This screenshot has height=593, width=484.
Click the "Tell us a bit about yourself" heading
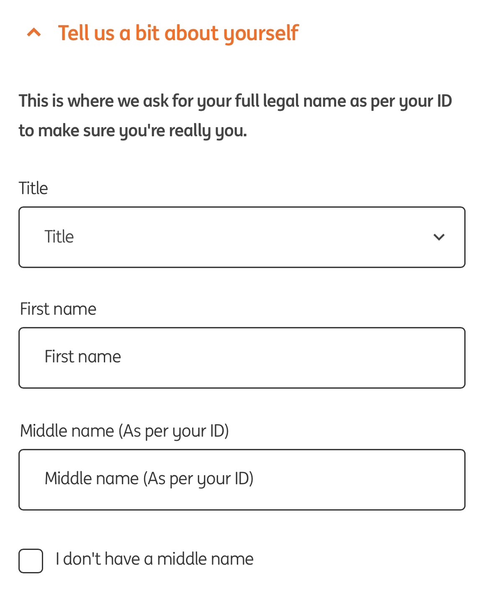pos(178,33)
